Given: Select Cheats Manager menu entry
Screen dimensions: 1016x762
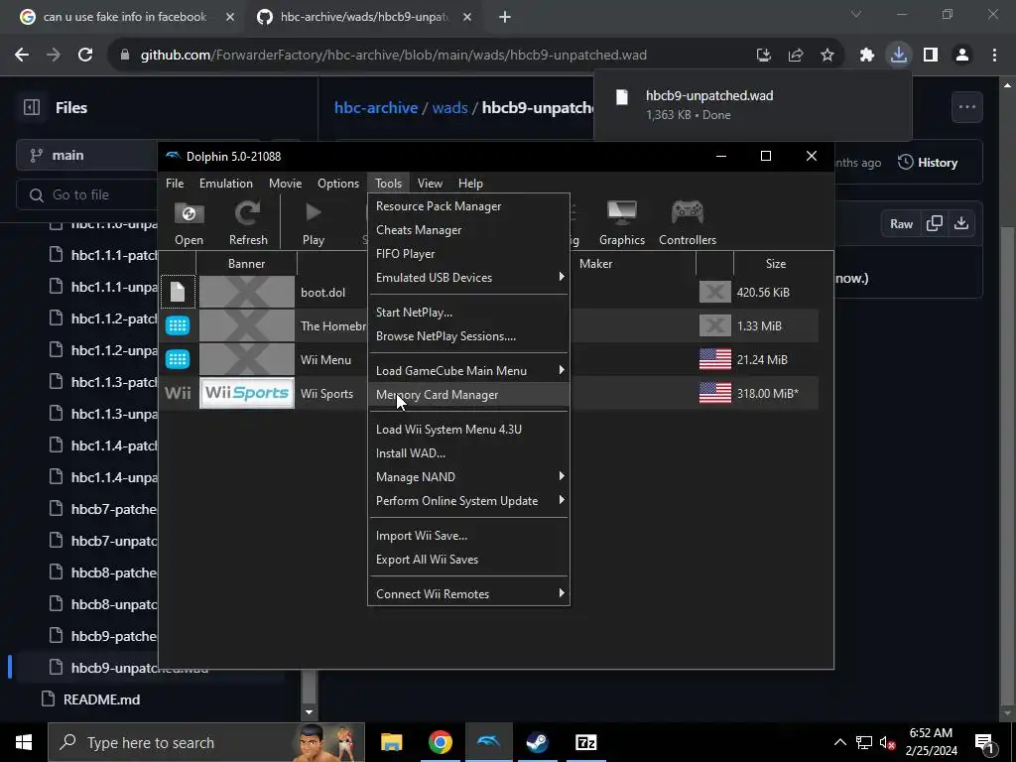Looking at the screenshot, I should point(468,230).
